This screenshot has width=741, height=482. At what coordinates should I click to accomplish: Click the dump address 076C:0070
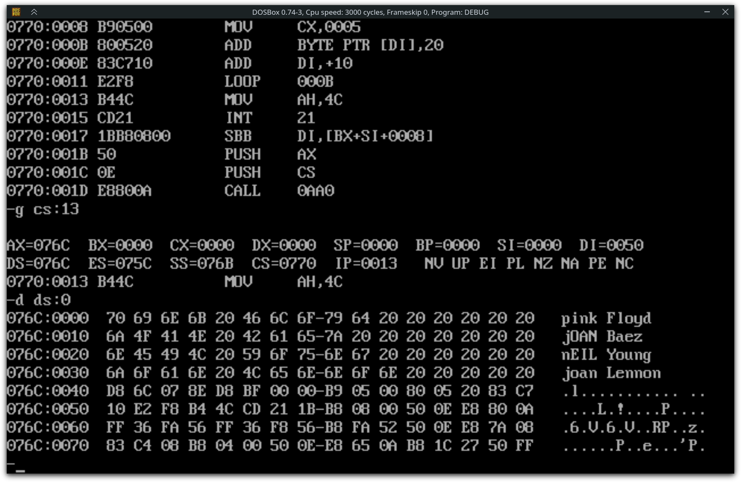48,445
